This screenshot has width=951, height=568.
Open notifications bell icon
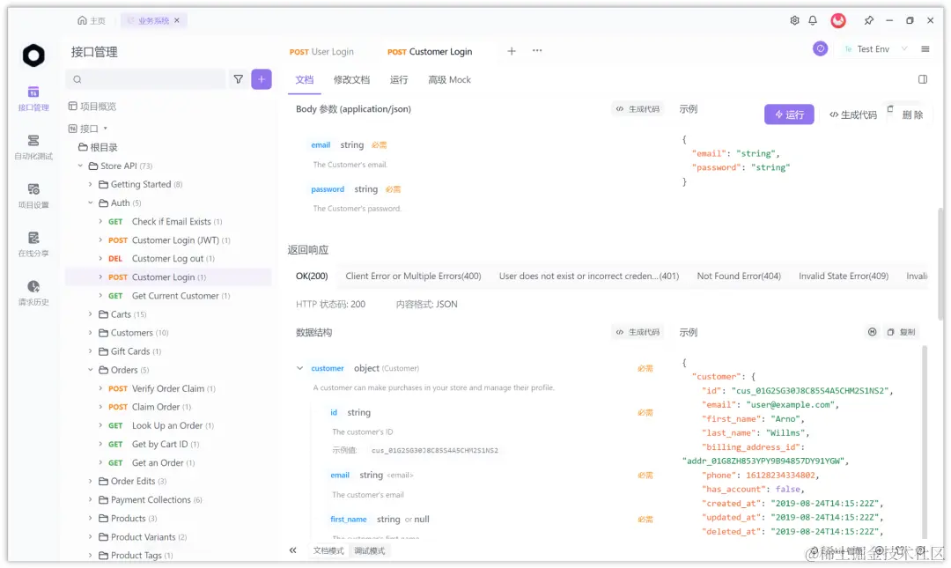coord(813,20)
